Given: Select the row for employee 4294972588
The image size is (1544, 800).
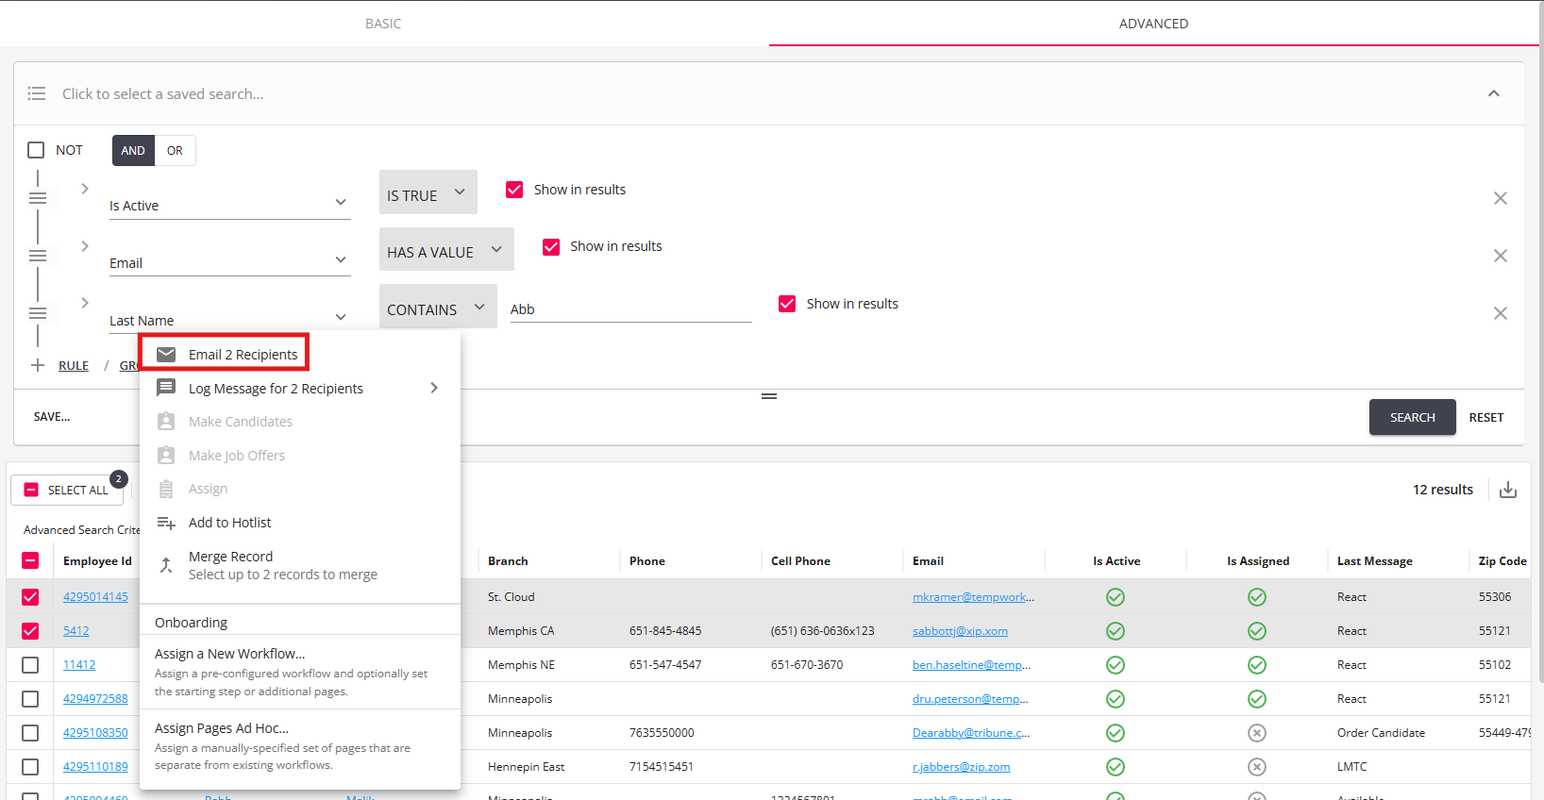Looking at the screenshot, I should pyautogui.click(x=30, y=699).
